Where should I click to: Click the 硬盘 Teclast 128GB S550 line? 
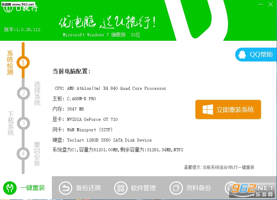(x=102, y=140)
